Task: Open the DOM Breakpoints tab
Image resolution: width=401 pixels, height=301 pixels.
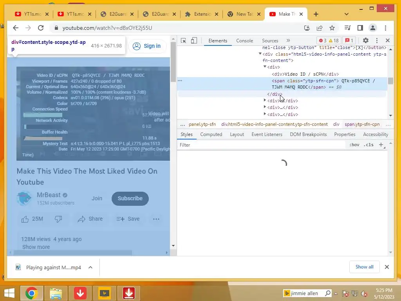Action: coord(308,134)
